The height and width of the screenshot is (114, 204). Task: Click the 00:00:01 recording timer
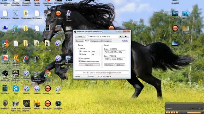click(91, 77)
